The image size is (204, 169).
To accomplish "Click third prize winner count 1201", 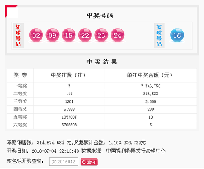I will (69, 101).
